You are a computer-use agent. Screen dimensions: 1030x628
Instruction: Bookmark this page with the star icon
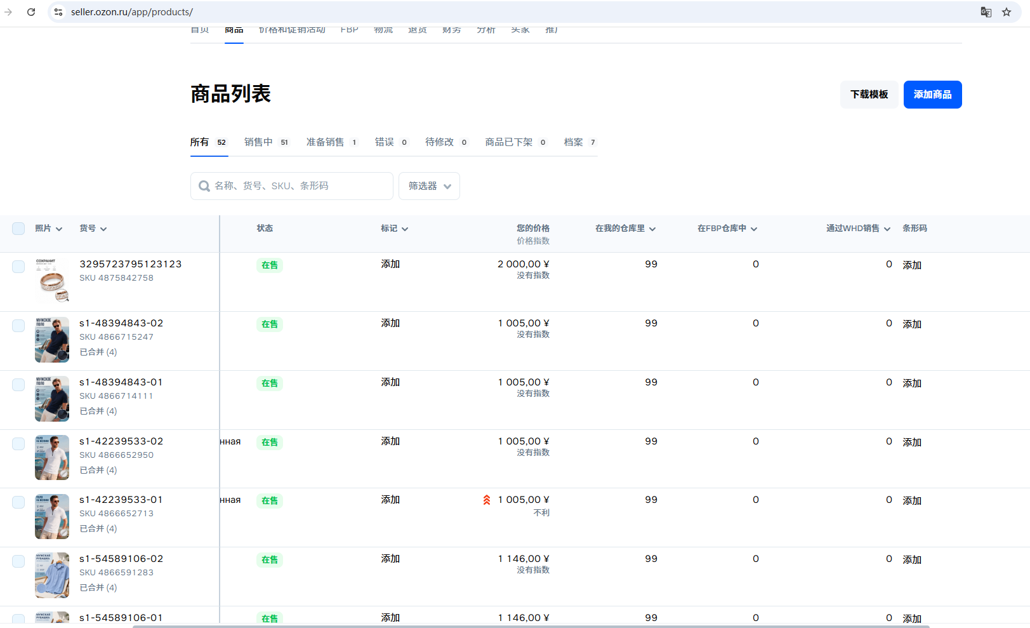[x=1007, y=12]
